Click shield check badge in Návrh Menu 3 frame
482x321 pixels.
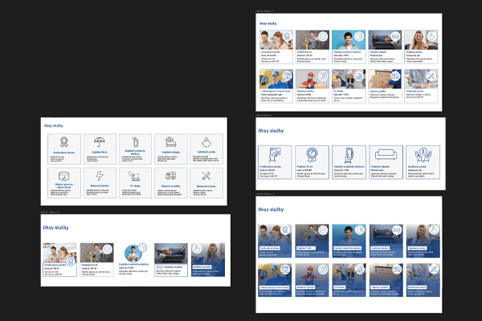[323, 230]
